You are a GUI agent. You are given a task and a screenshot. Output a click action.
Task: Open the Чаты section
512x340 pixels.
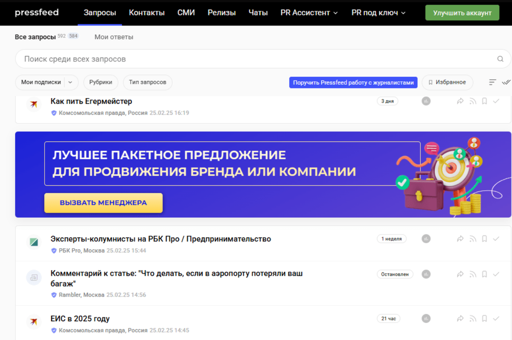[258, 13]
